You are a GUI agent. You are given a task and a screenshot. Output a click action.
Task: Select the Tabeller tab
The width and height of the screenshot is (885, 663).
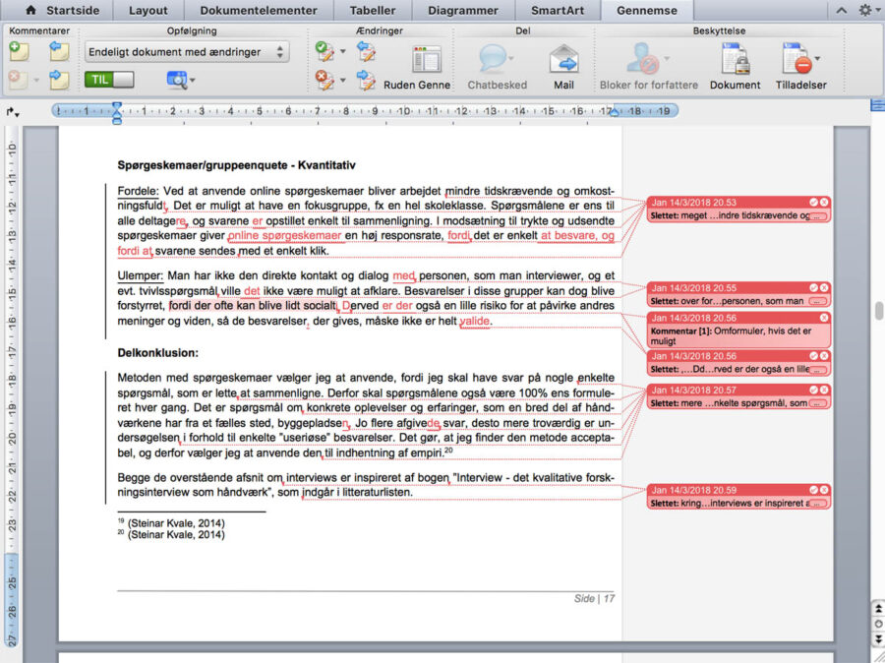(x=373, y=10)
